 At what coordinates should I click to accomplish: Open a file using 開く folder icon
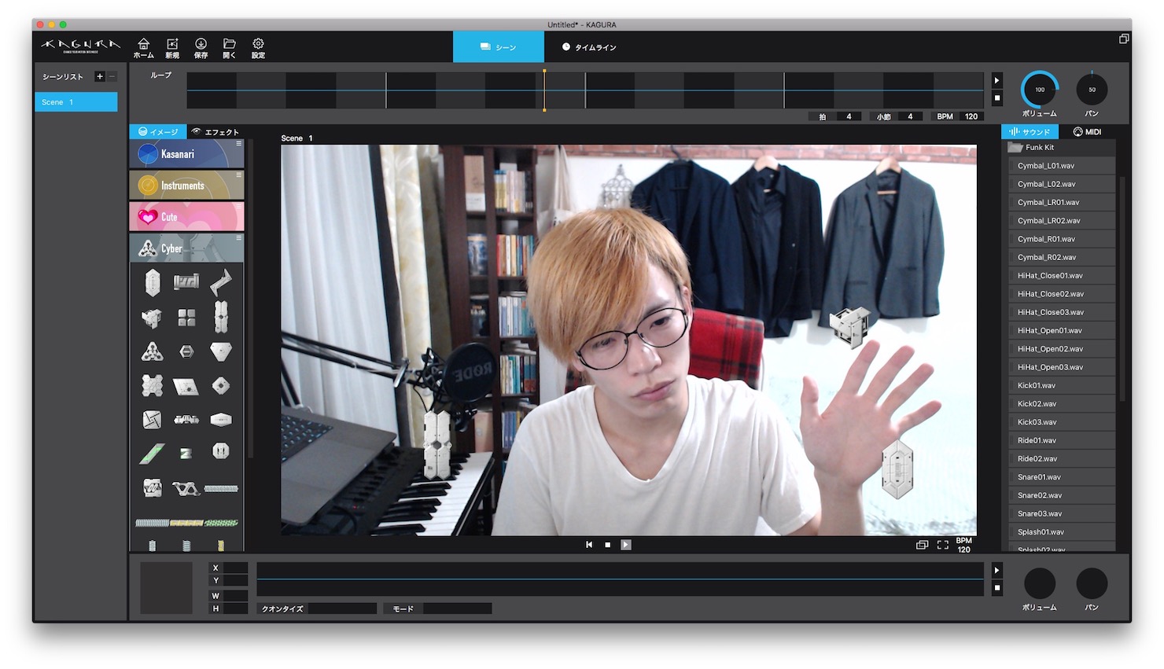coord(230,48)
